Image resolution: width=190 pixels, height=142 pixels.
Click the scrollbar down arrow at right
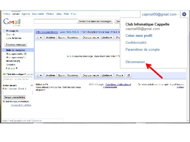(188, 121)
